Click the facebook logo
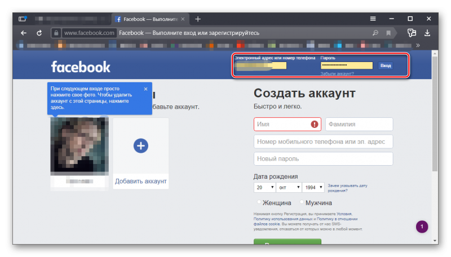The width and height of the screenshot is (451, 257). (x=81, y=67)
